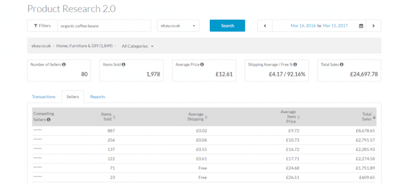Click info icon next to Competing Sellers
Screen dimensions: 395x184
[x=48, y=120]
